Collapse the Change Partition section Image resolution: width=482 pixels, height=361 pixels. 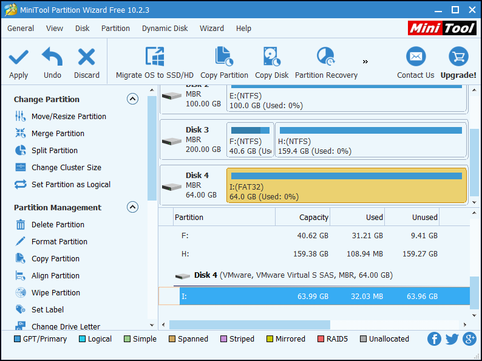tap(132, 99)
